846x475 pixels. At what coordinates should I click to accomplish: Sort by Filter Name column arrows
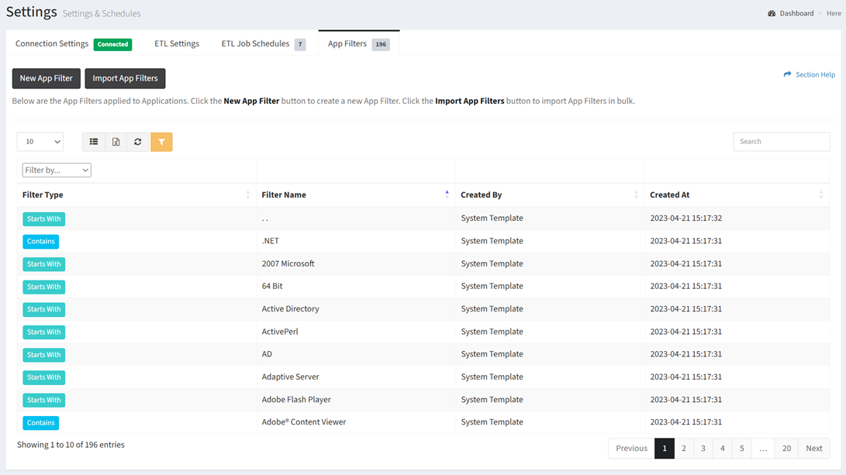click(x=447, y=194)
